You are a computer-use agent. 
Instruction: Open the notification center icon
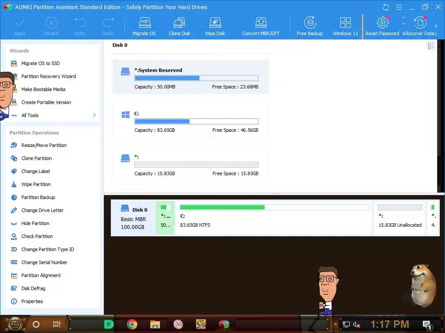(x=427, y=325)
